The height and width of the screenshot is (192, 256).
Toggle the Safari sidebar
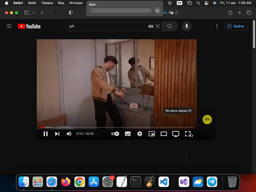[x=27, y=12]
